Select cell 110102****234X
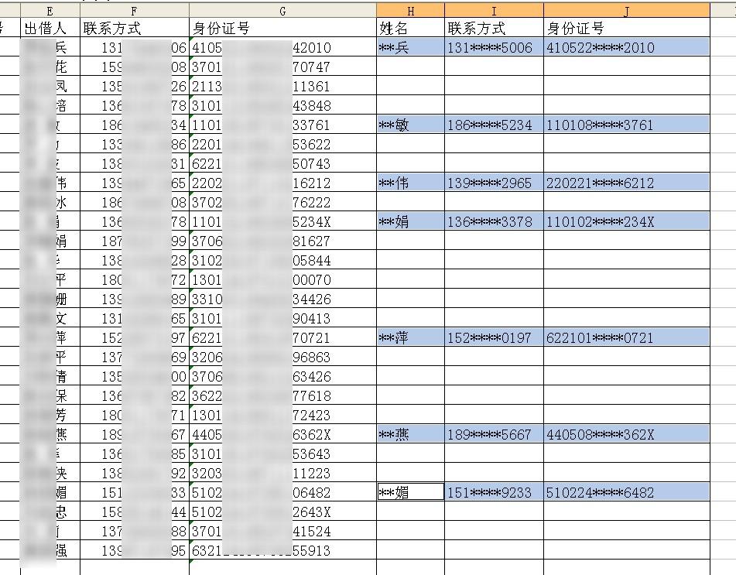Viewport: 736px width, 575px height. click(627, 221)
